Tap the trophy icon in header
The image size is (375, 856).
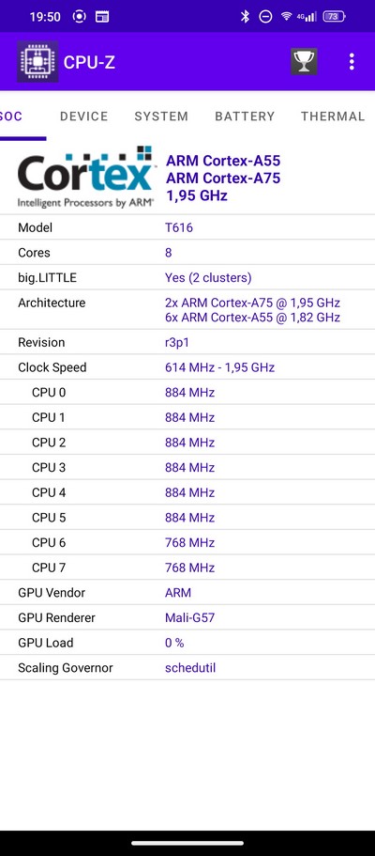click(x=304, y=61)
